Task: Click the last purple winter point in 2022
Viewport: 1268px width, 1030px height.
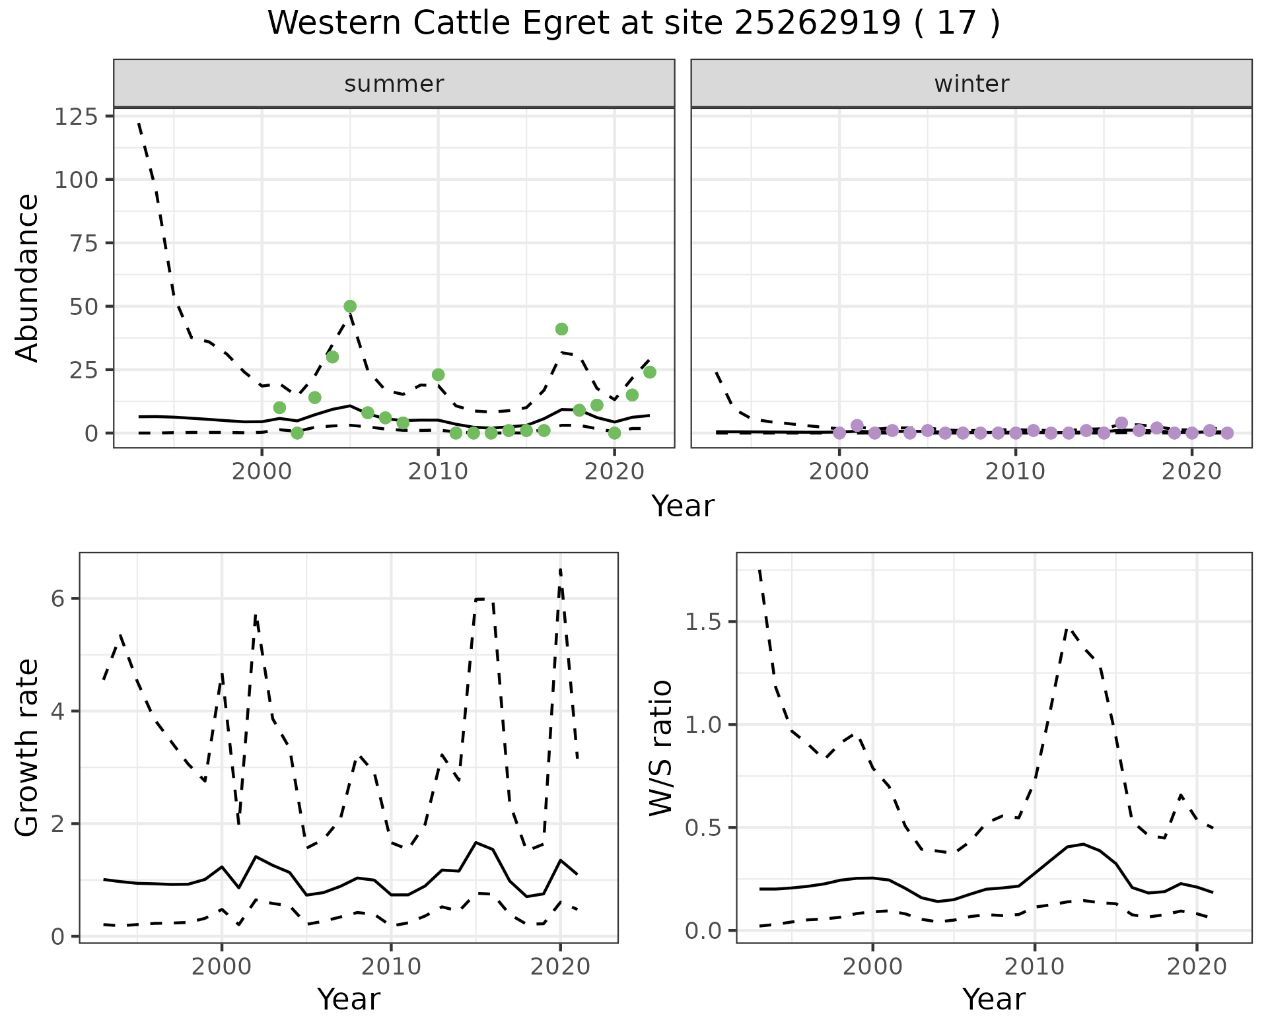Action: [x=1227, y=433]
